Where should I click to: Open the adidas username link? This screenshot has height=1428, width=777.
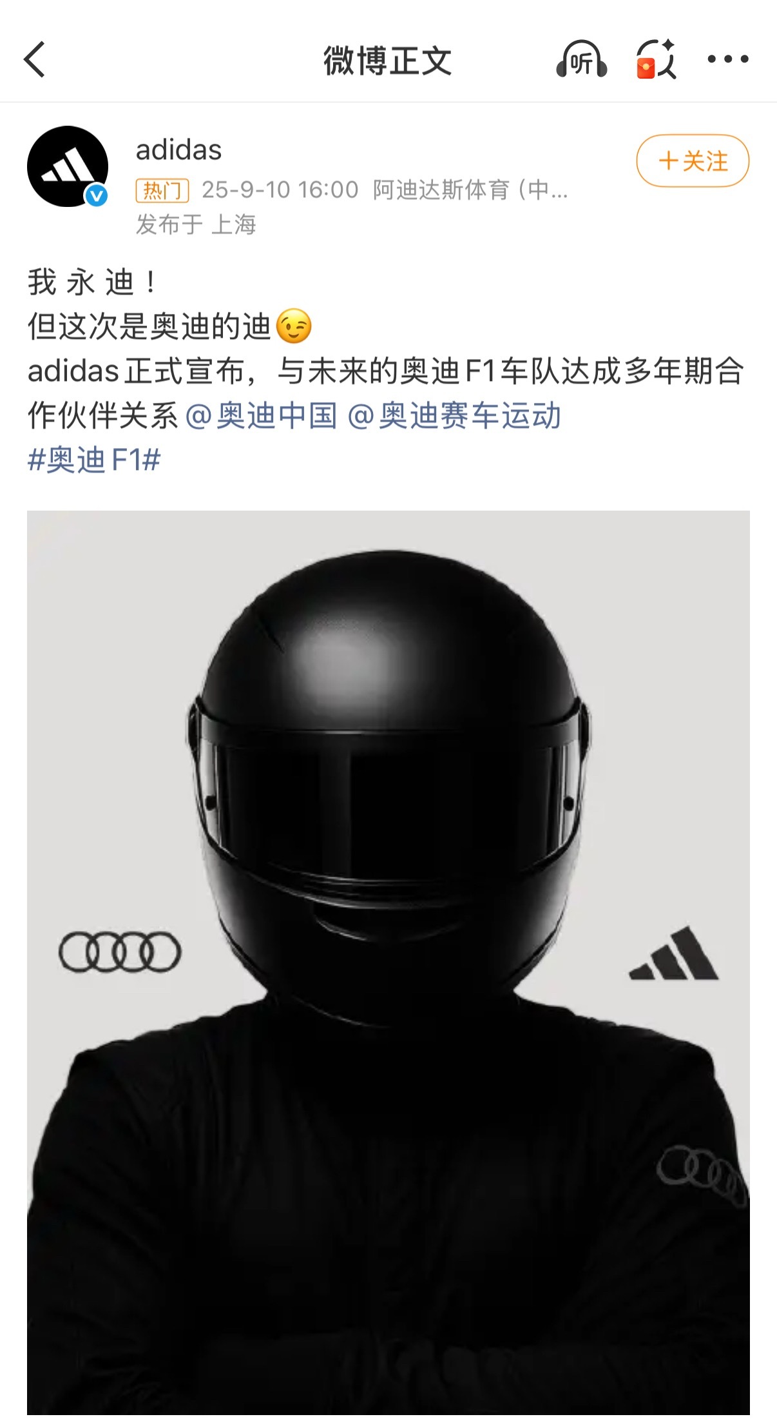click(x=178, y=150)
